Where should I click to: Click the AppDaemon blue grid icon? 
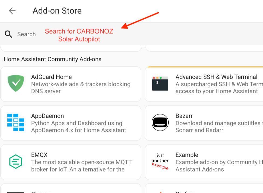tap(16, 123)
